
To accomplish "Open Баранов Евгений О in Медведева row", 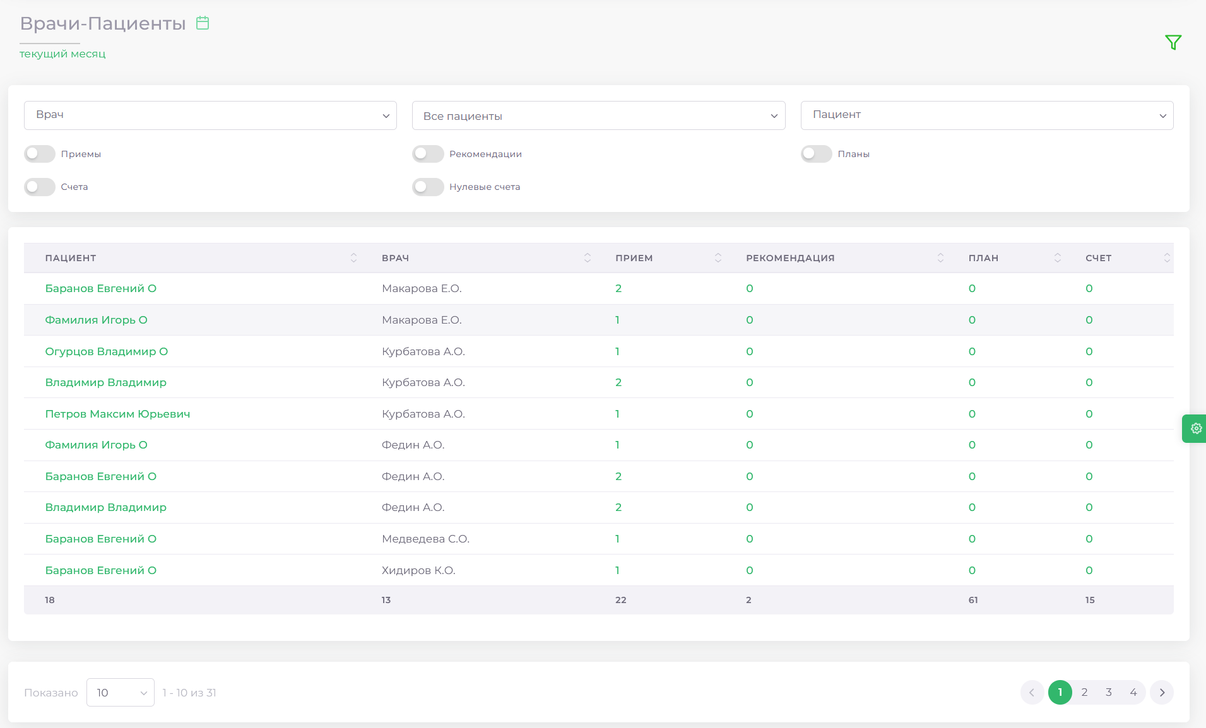I will tap(101, 539).
